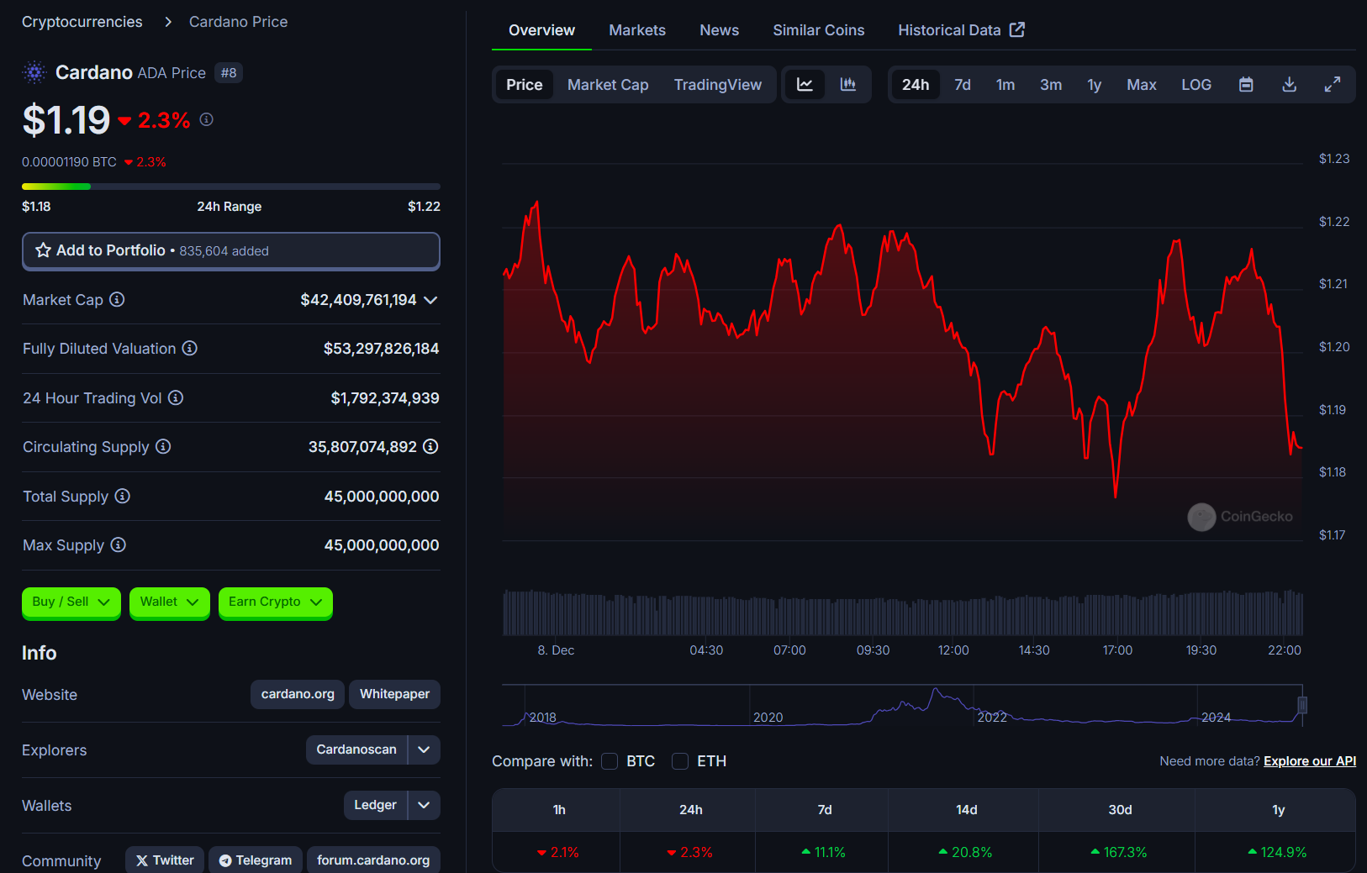The image size is (1367, 873).
Task: Open the Explore our API link
Action: [1309, 761]
